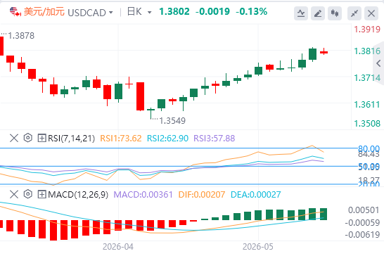Click the 美元/加元 pair name

click(44, 12)
